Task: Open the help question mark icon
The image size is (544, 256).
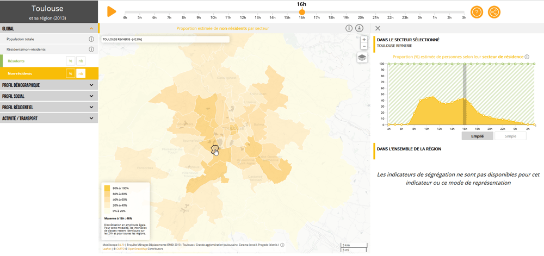Action: click(477, 12)
